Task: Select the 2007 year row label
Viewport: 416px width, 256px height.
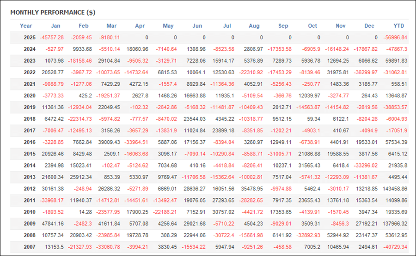Action: [30, 247]
